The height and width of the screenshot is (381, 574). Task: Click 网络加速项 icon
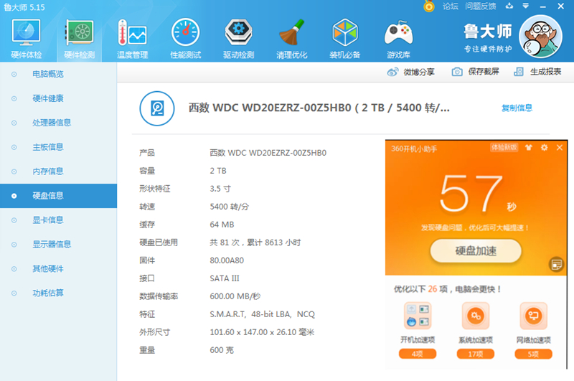(533, 316)
